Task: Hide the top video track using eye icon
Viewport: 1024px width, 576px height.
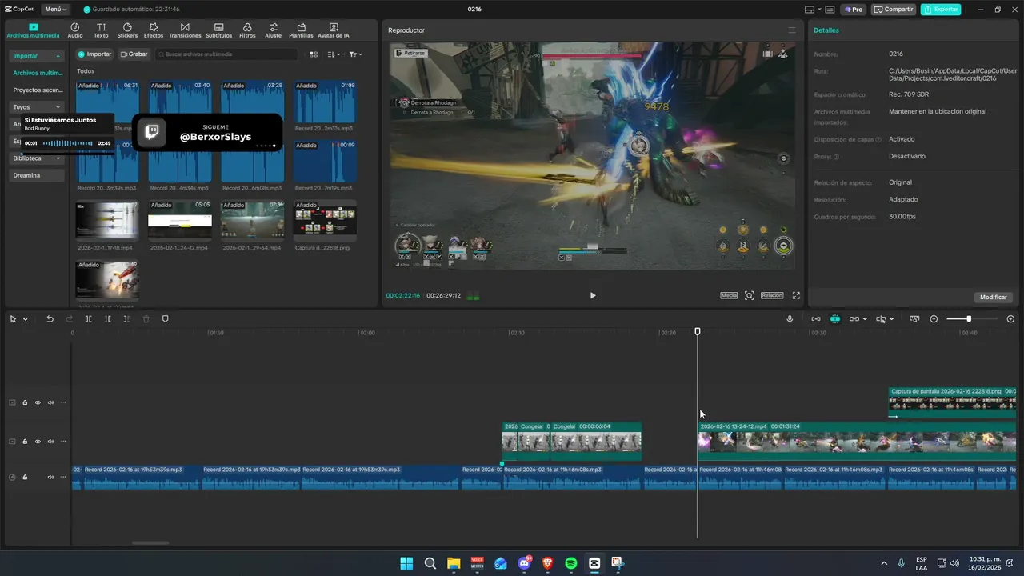Action: tap(38, 402)
